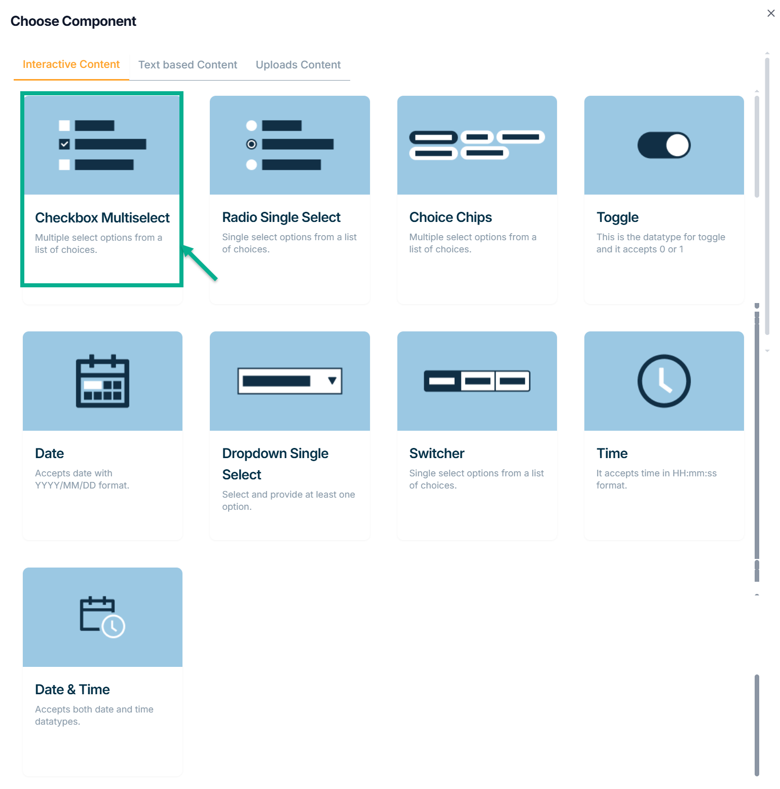780x789 pixels.
Task: Select the Checkbox Multiselect component icon
Action: pos(102,145)
